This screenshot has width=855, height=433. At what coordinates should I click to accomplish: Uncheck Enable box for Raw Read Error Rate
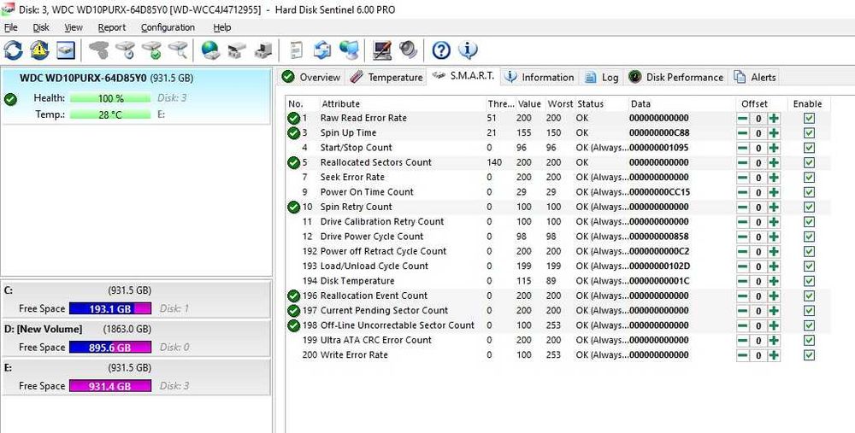pyautogui.click(x=809, y=118)
